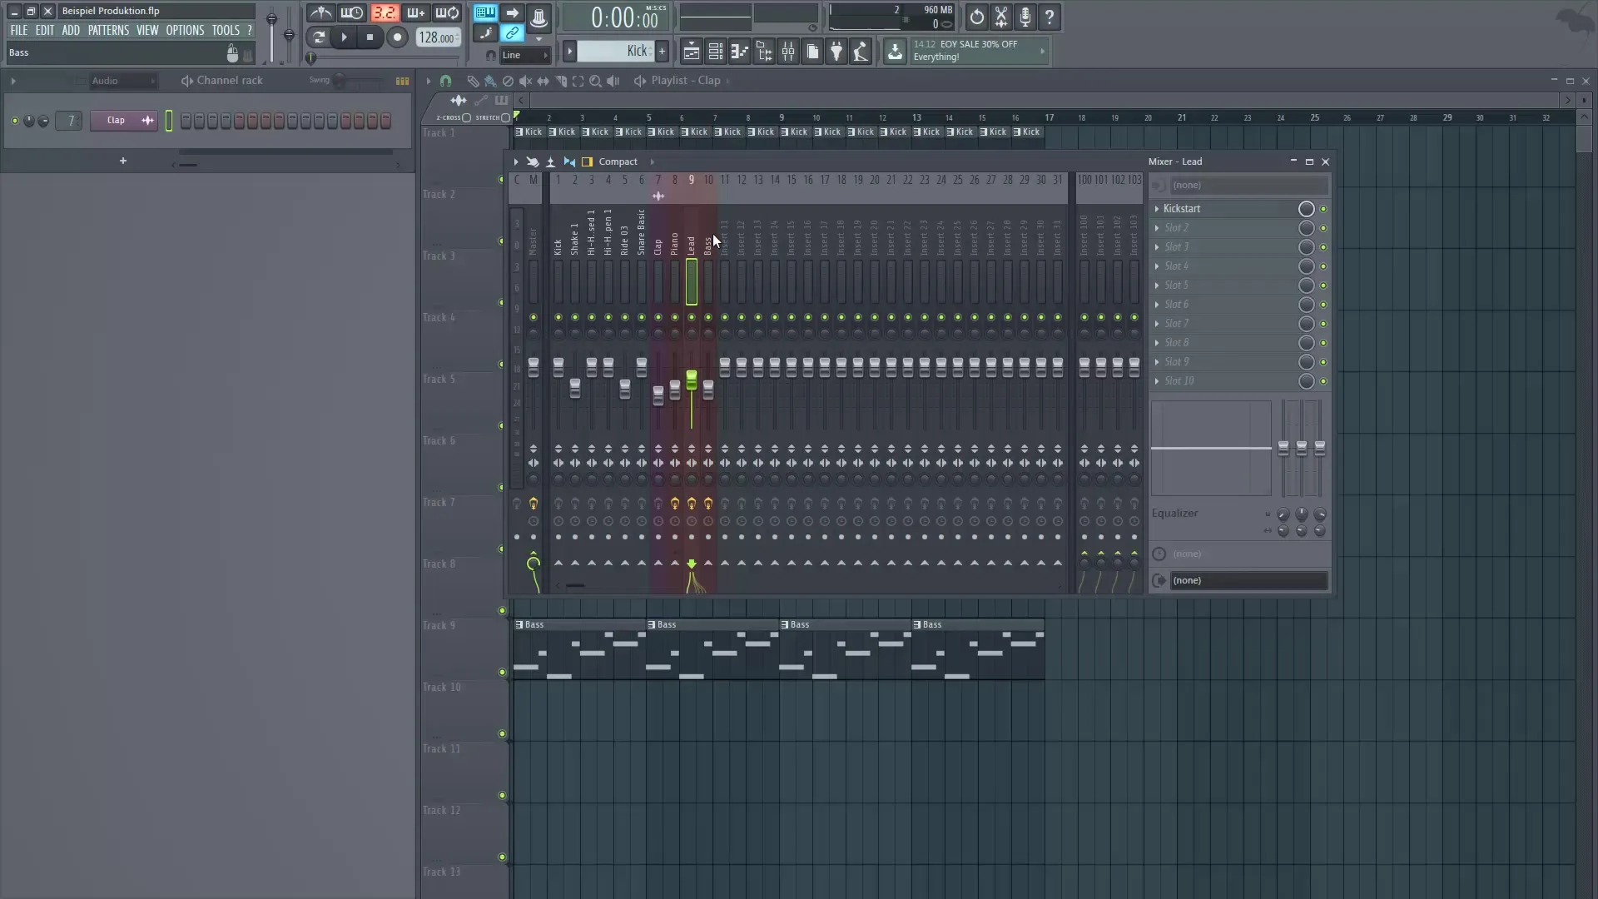
Task: Click the tempo display showing 128.000
Action: 437,37
